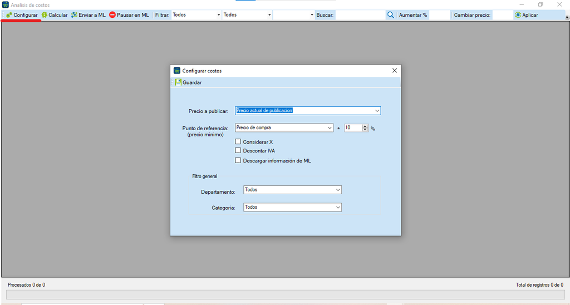
Task: Click Total de registros 0 de 0 text
Action: coord(539,285)
